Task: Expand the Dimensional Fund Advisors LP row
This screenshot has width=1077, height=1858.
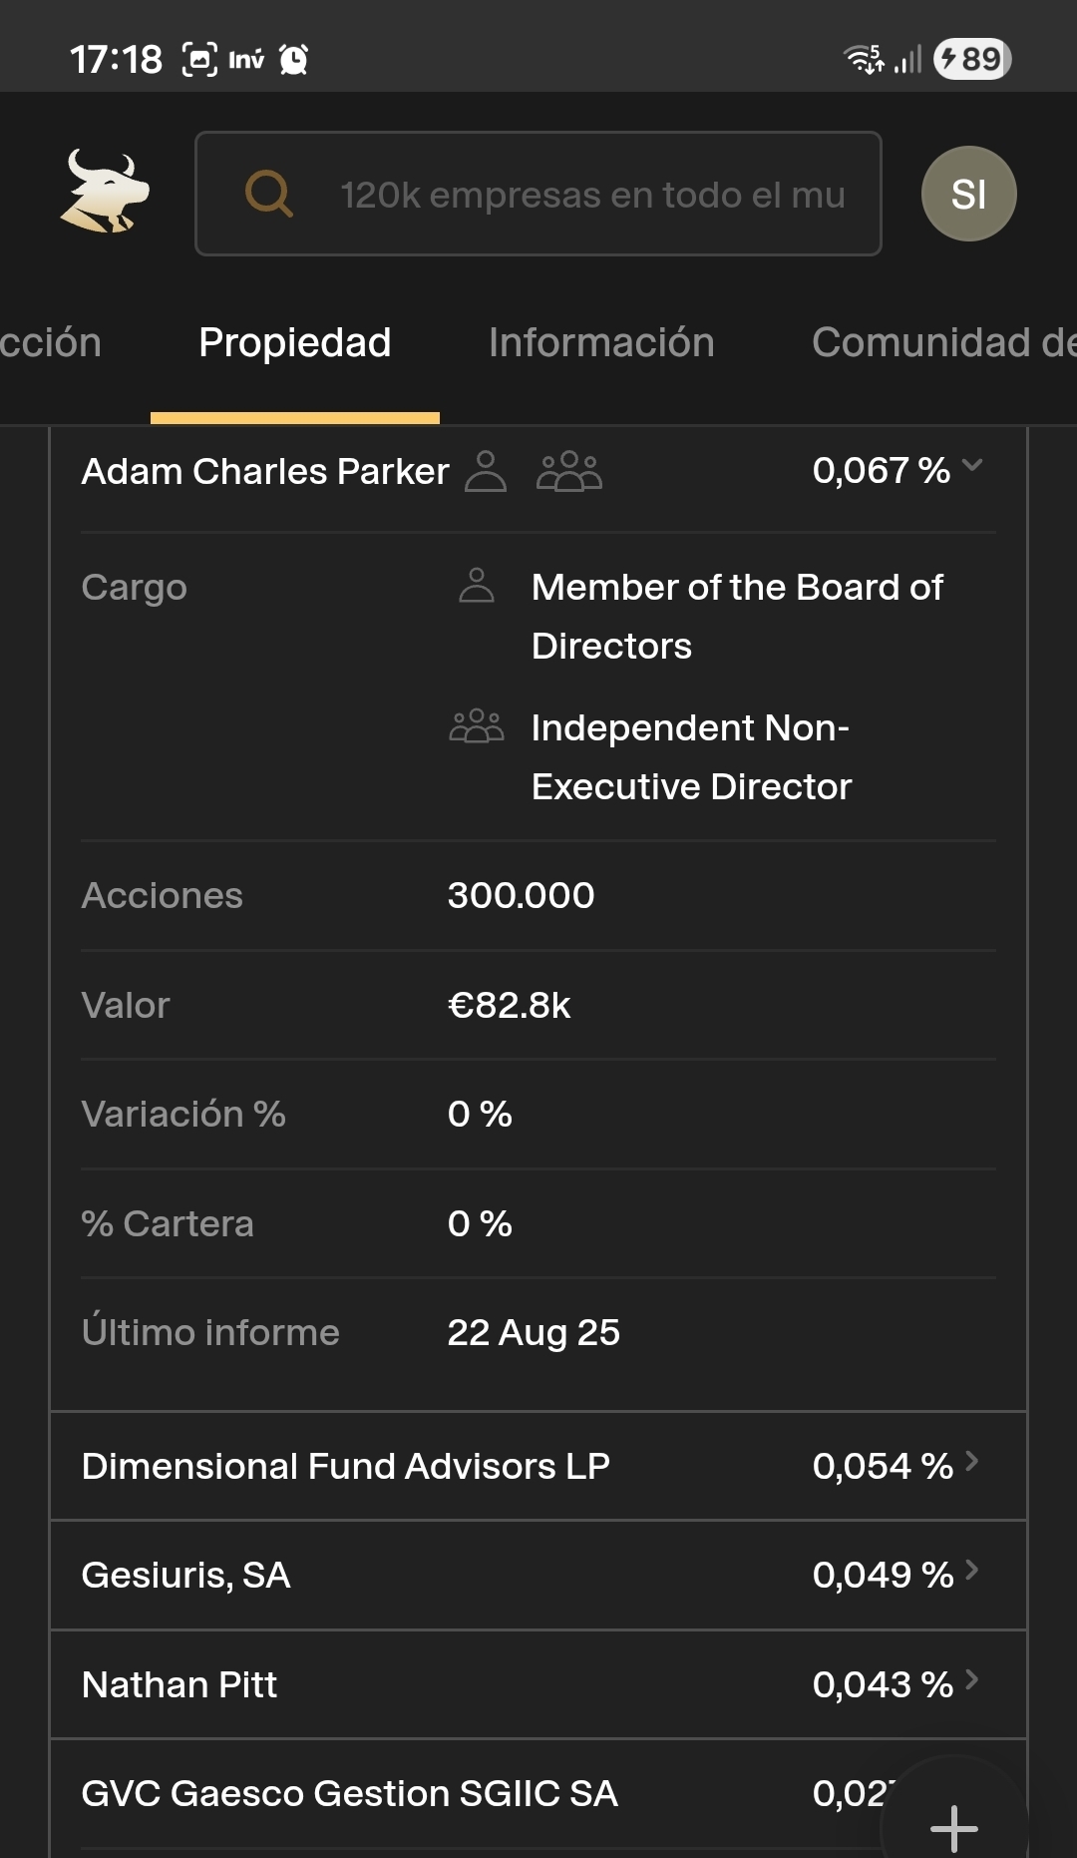Action: tap(538, 1466)
